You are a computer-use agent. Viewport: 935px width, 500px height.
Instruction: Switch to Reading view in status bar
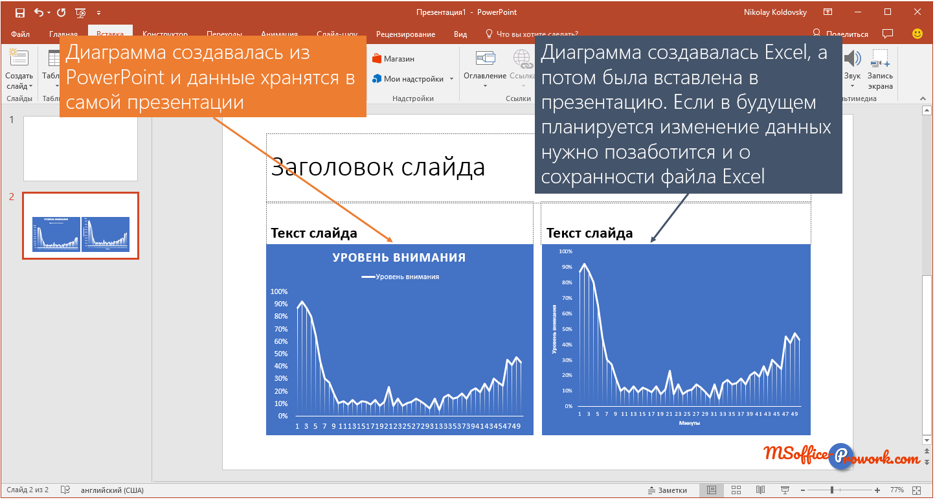tap(760, 490)
